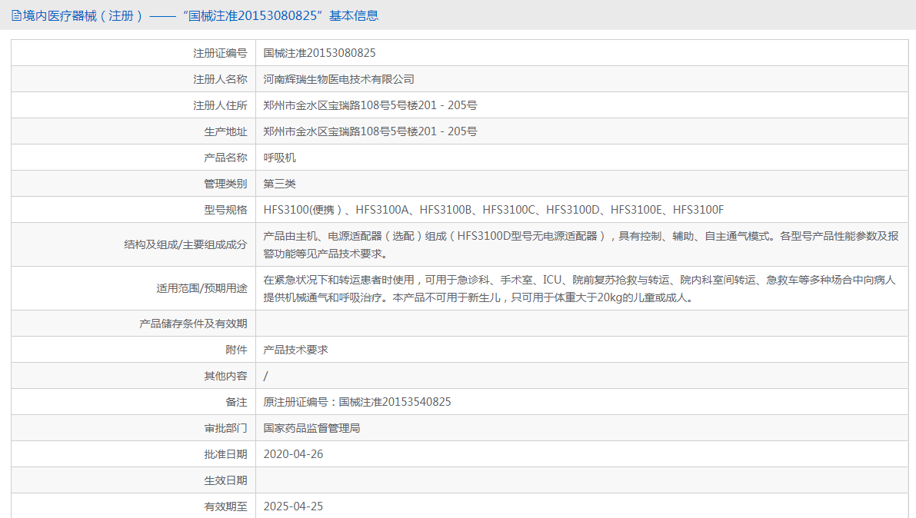Click registrant name 河南辉瑞生物医电技术有限公司
Viewport: 916px width, 518px height.
pos(338,79)
